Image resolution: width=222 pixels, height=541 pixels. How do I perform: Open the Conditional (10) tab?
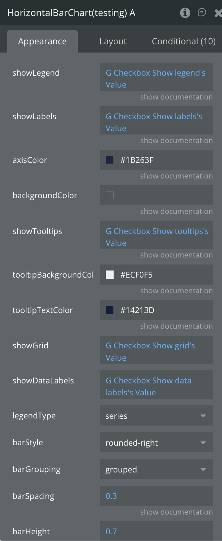tap(184, 41)
